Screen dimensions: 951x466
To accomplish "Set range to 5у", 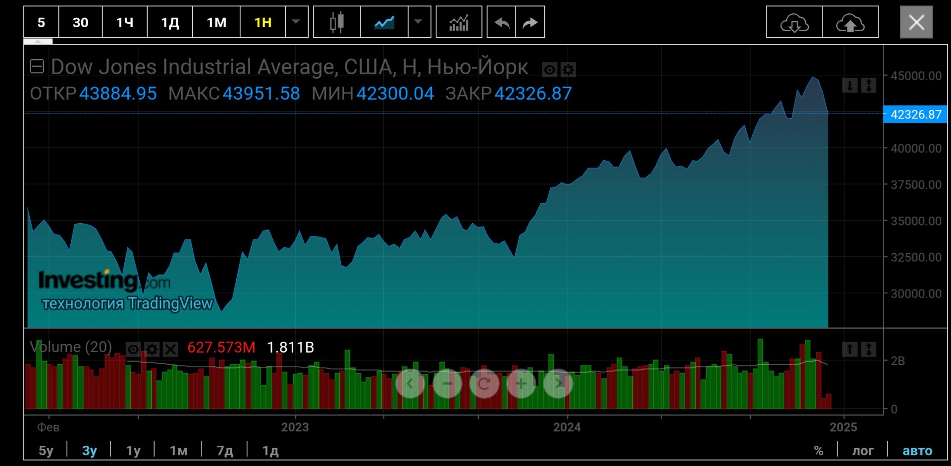I will (x=46, y=451).
